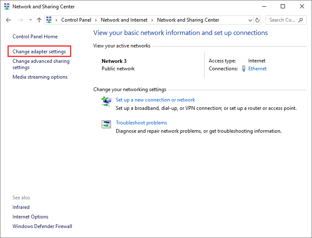
Task: Click the Public network label
Action: point(118,69)
